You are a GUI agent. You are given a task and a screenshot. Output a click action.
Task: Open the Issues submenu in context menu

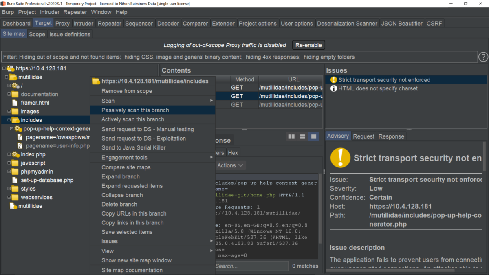tap(152, 241)
